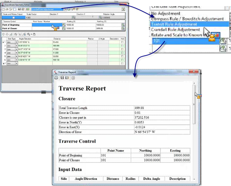Select Compass Rule / Bowditch Adjustment option
This screenshot has height=186, width=231.
click(x=188, y=19)
